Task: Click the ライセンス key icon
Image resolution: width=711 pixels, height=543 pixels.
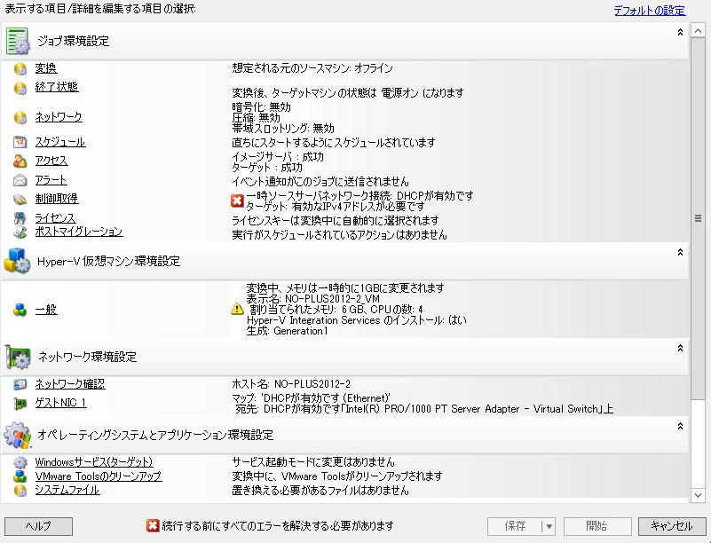Action: coord(20,218)
